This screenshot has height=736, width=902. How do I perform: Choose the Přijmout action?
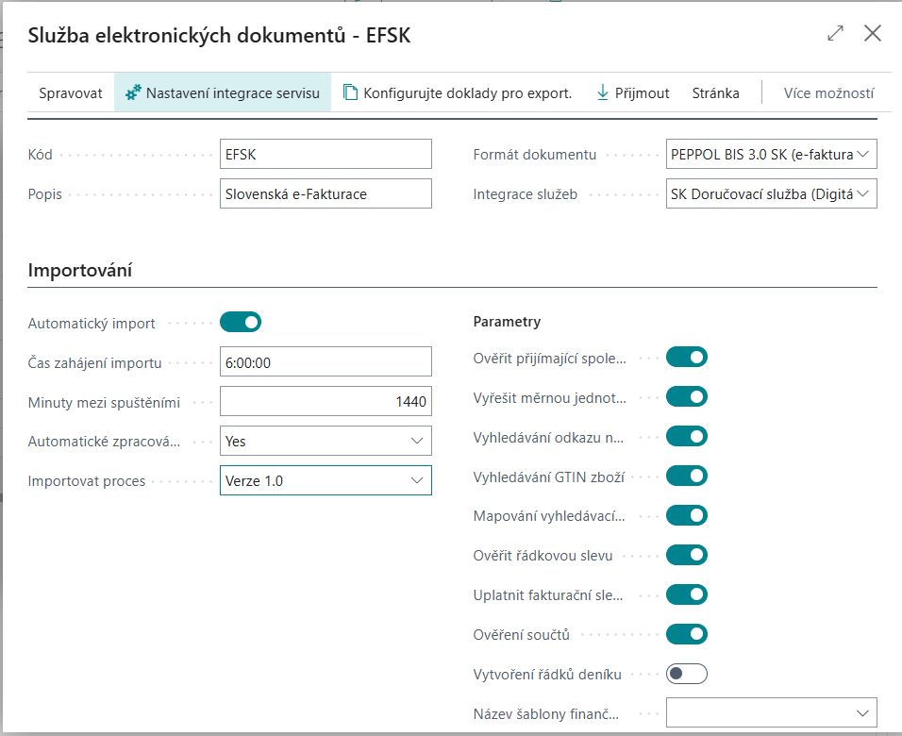pos(633,92)
